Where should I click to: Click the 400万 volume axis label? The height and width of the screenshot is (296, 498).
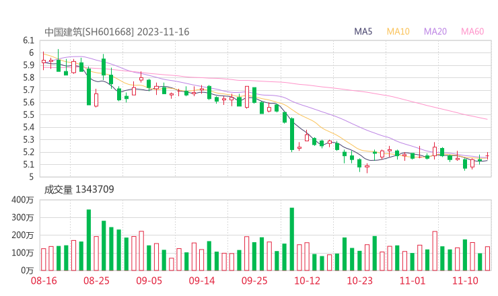pos(22,200)
